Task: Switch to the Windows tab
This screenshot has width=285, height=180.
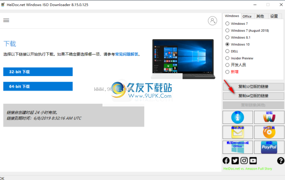Action: (x=232, y=16)
